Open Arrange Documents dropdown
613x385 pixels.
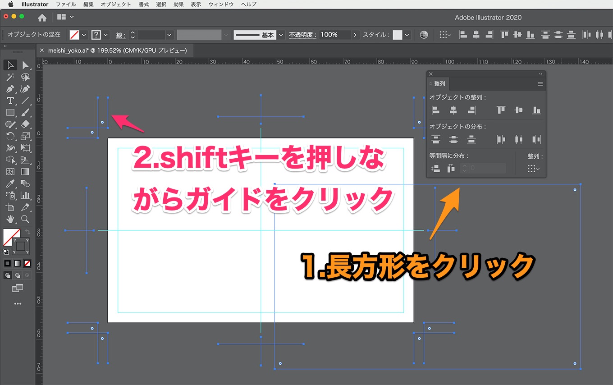tap(65, 17)
